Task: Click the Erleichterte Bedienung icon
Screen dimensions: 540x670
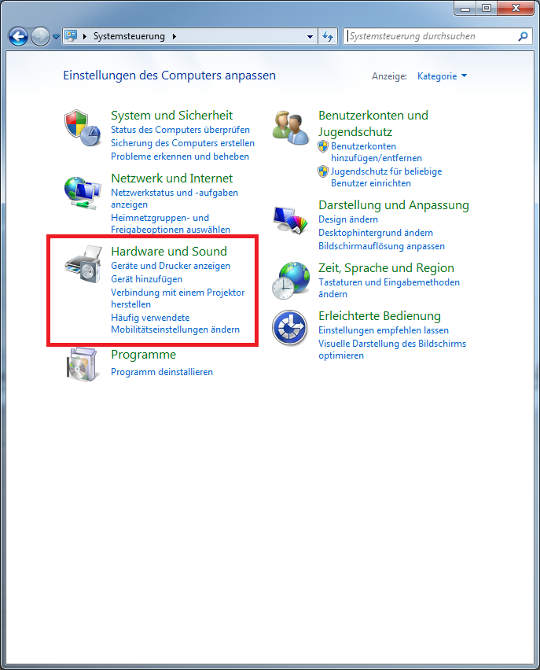Action: [x=290, y=328]
